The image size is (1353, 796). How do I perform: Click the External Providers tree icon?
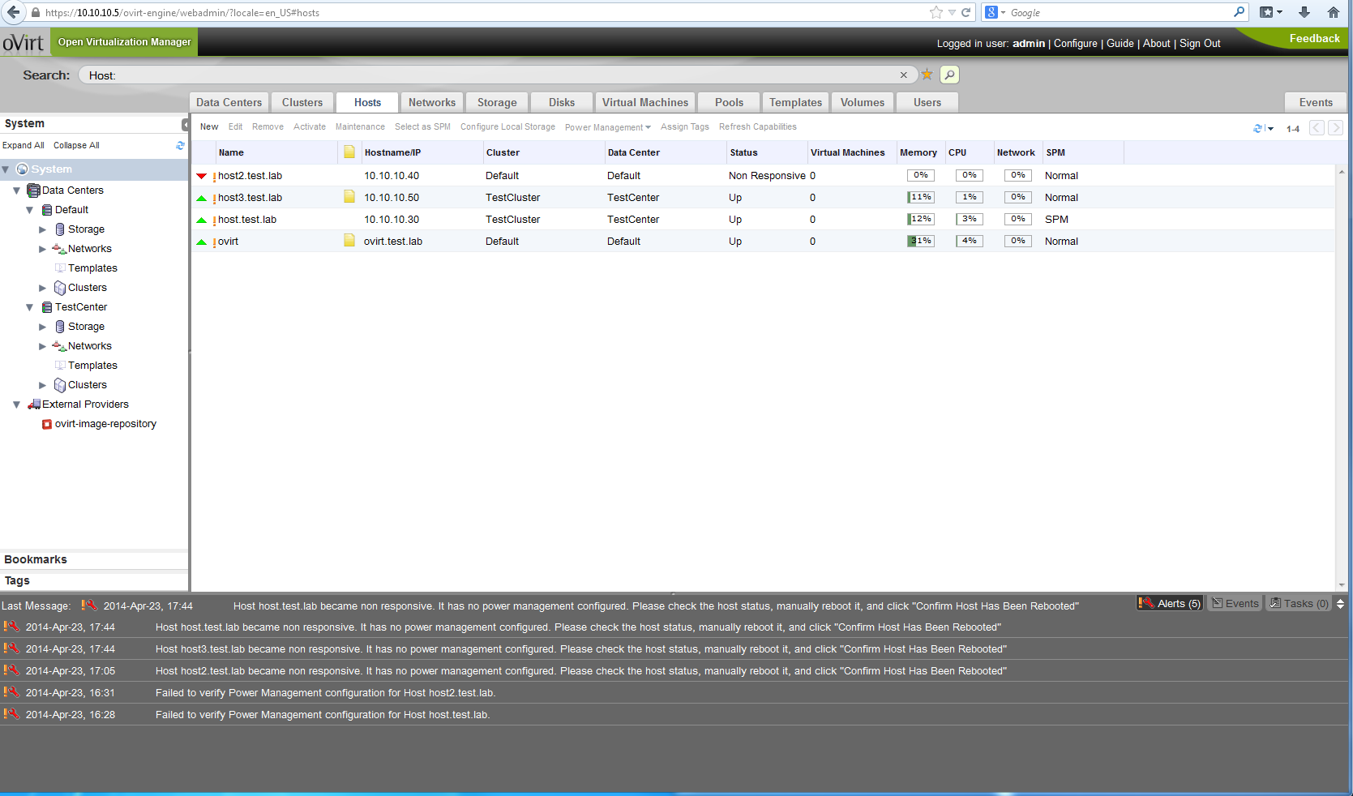(x=34, y=404)
